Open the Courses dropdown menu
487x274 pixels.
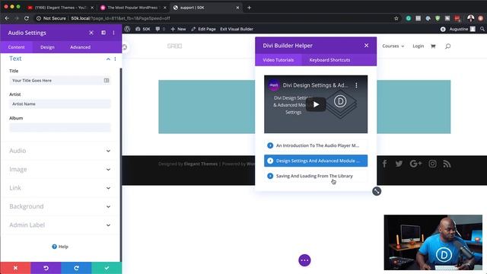pos(393,46)
